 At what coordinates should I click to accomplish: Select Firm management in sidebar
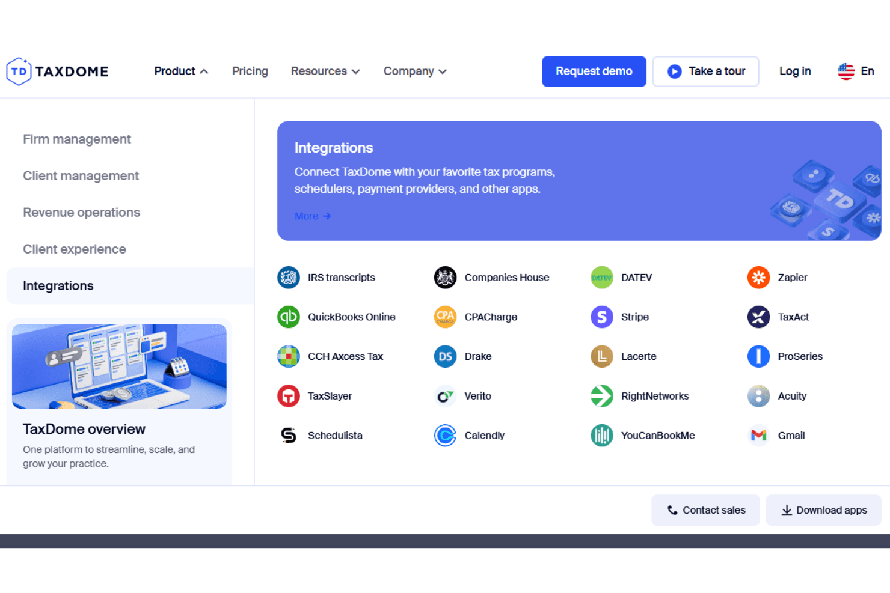coord(77,139)
